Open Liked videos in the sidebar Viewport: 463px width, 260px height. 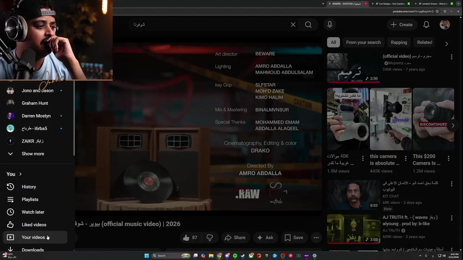[35, 225]
